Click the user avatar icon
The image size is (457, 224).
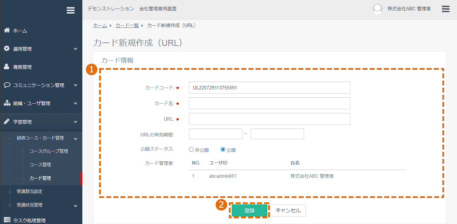pos(378,9)
